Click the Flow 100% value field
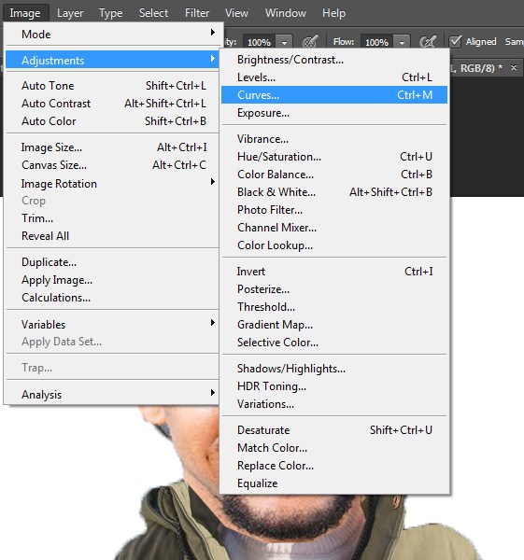Screen dimensions: 524x560 coord(376,43)
